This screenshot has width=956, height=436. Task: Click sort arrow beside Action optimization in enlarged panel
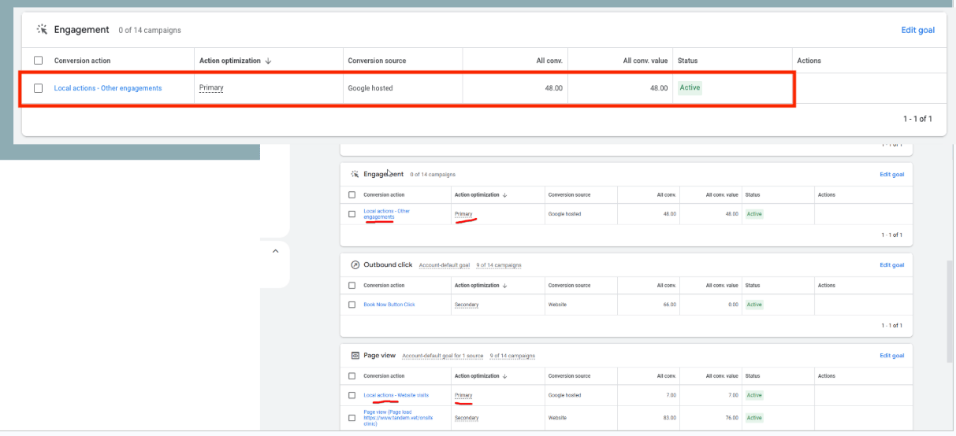click(269, 61)
